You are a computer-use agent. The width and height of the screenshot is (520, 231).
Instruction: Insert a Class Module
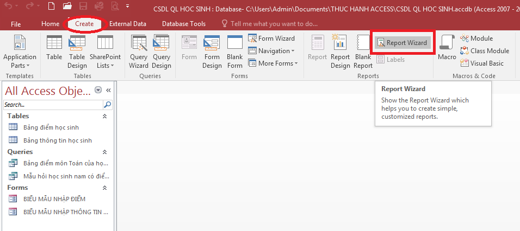point(485,51)
